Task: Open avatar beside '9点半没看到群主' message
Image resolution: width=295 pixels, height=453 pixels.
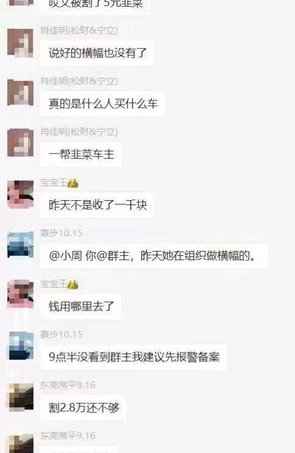Action: point(21,345)
